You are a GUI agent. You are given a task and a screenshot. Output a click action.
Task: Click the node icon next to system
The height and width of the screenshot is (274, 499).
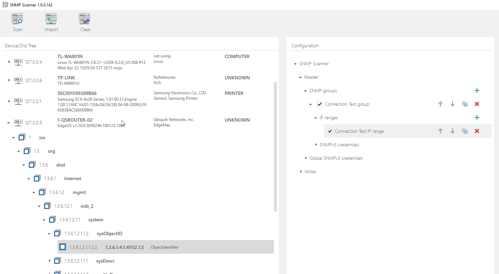[x=52, y=220]
